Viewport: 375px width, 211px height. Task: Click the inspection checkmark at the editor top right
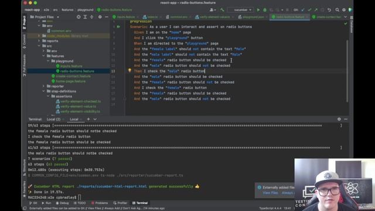point(345,23)
